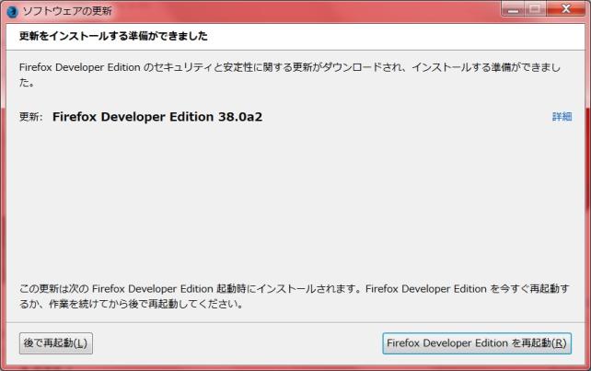Click the description mentioning セキュリティと安定性
The width and height of the screenshot is (591, 371).
click(x=290, y=75)
